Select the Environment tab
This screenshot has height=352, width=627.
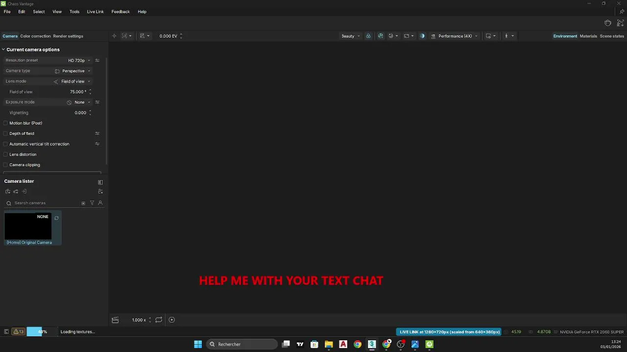(x=565, y=36)
